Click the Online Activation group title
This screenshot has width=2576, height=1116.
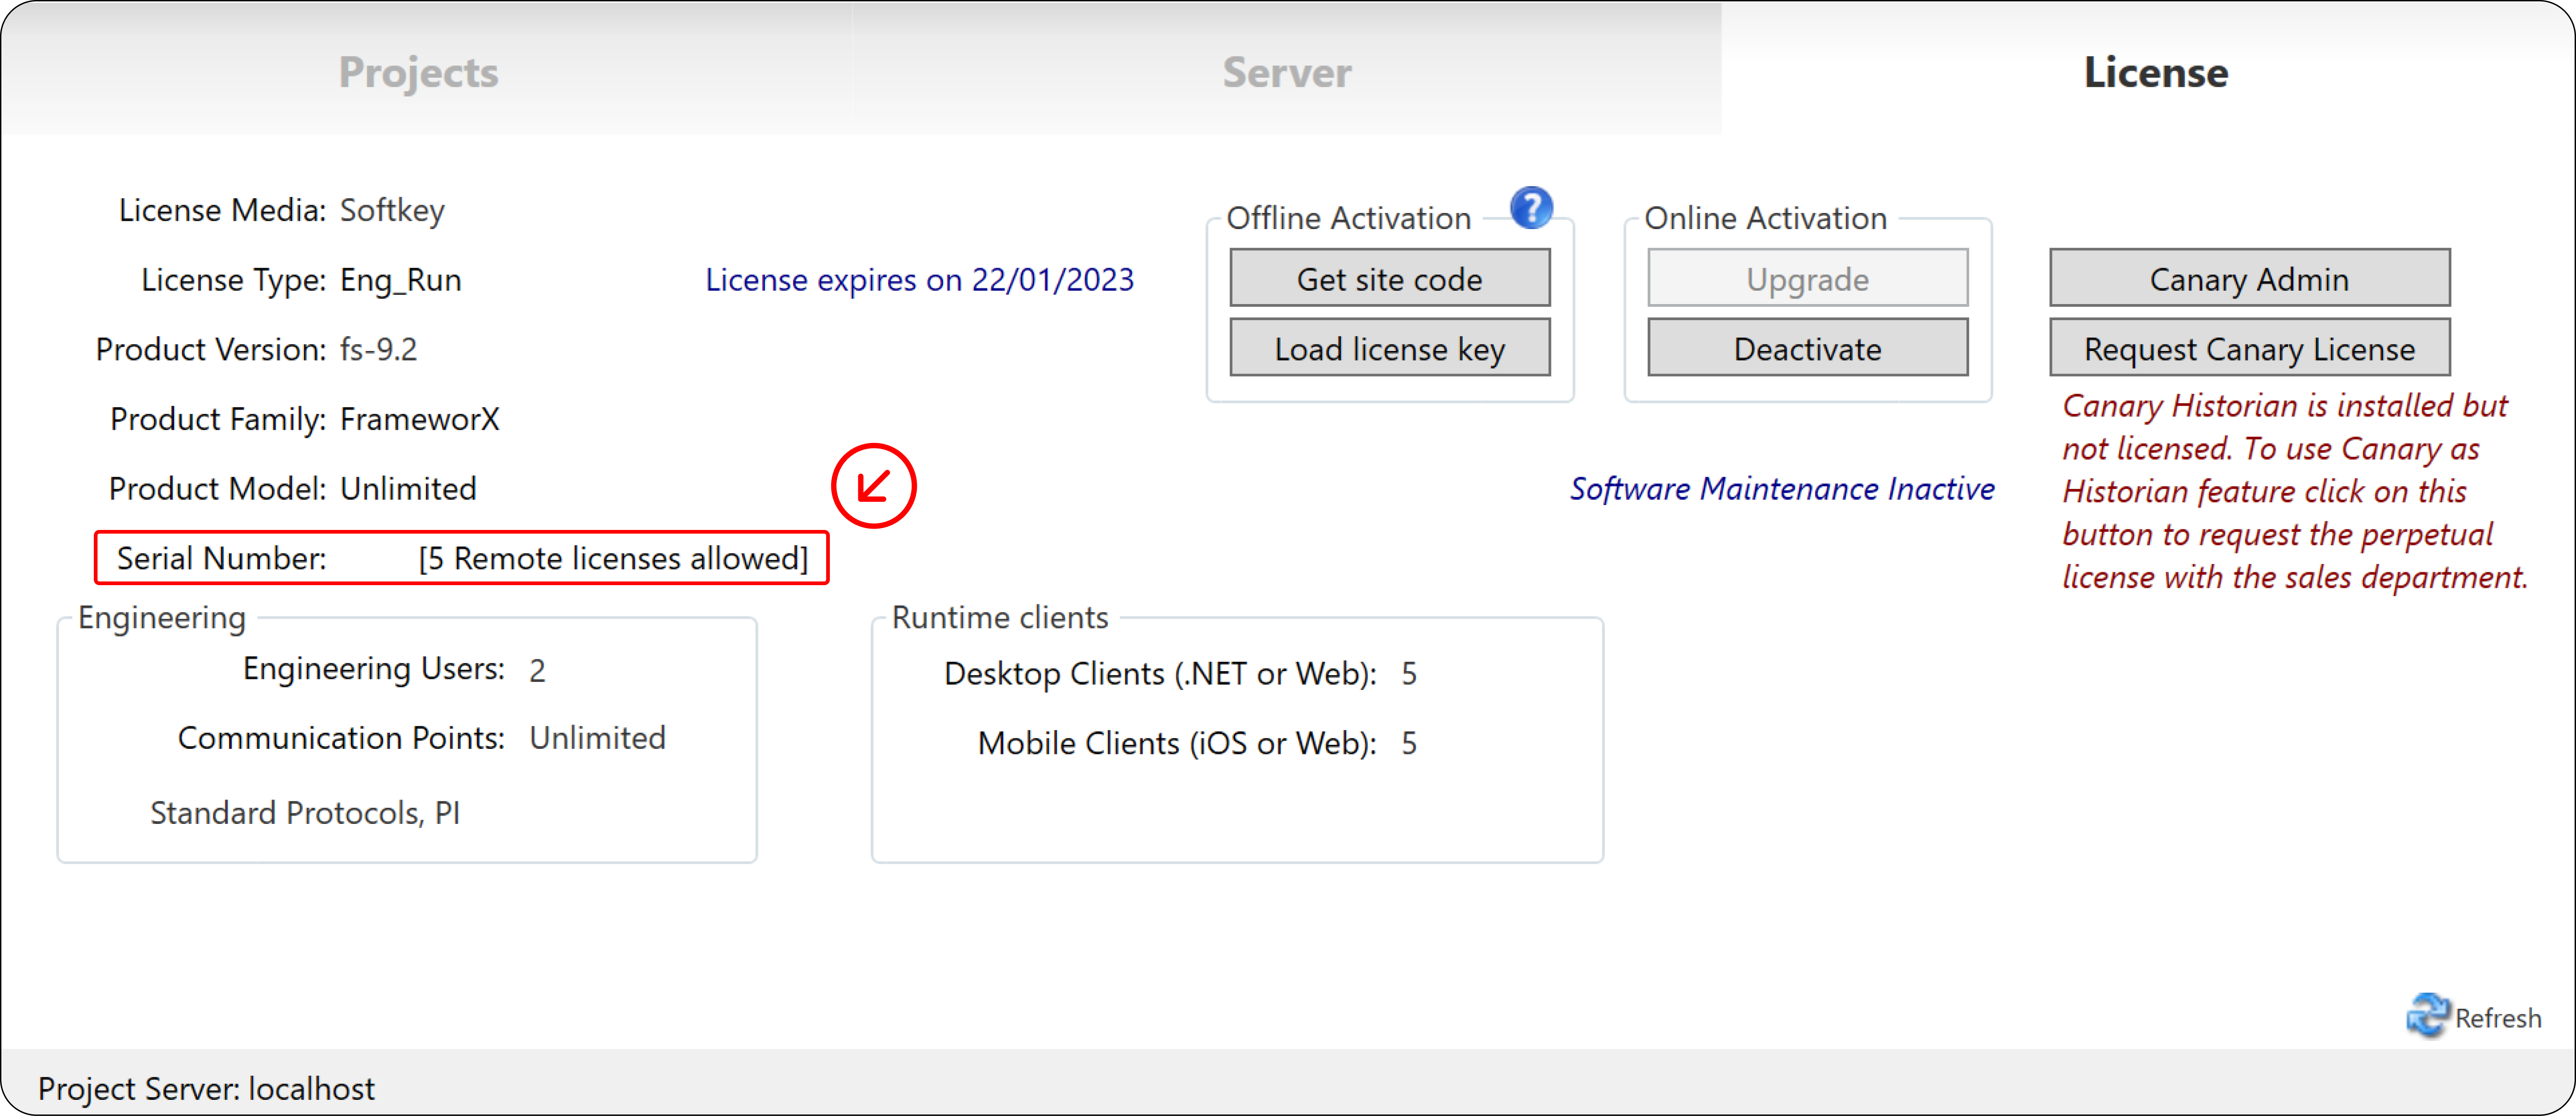coord(1765,217)
